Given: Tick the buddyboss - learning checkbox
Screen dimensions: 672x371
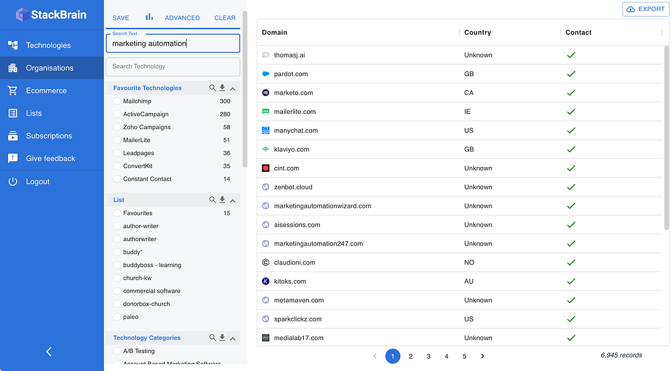Looking at the screenshot, I should pyautogui.click(x=116, y=265).
